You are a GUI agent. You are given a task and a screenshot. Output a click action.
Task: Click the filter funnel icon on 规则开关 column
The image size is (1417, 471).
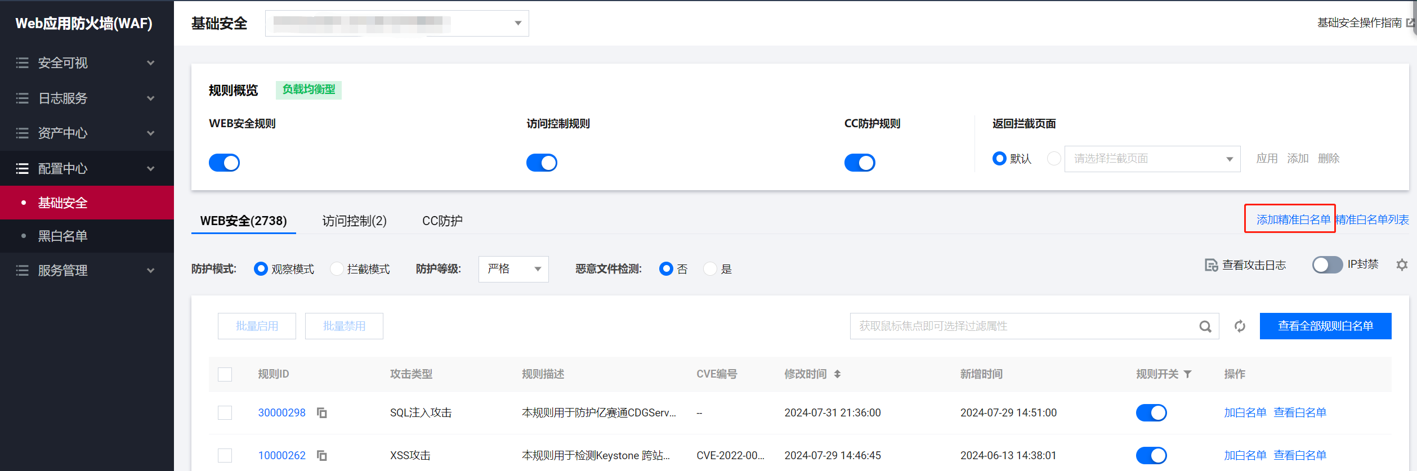(x=1188, y=374)
